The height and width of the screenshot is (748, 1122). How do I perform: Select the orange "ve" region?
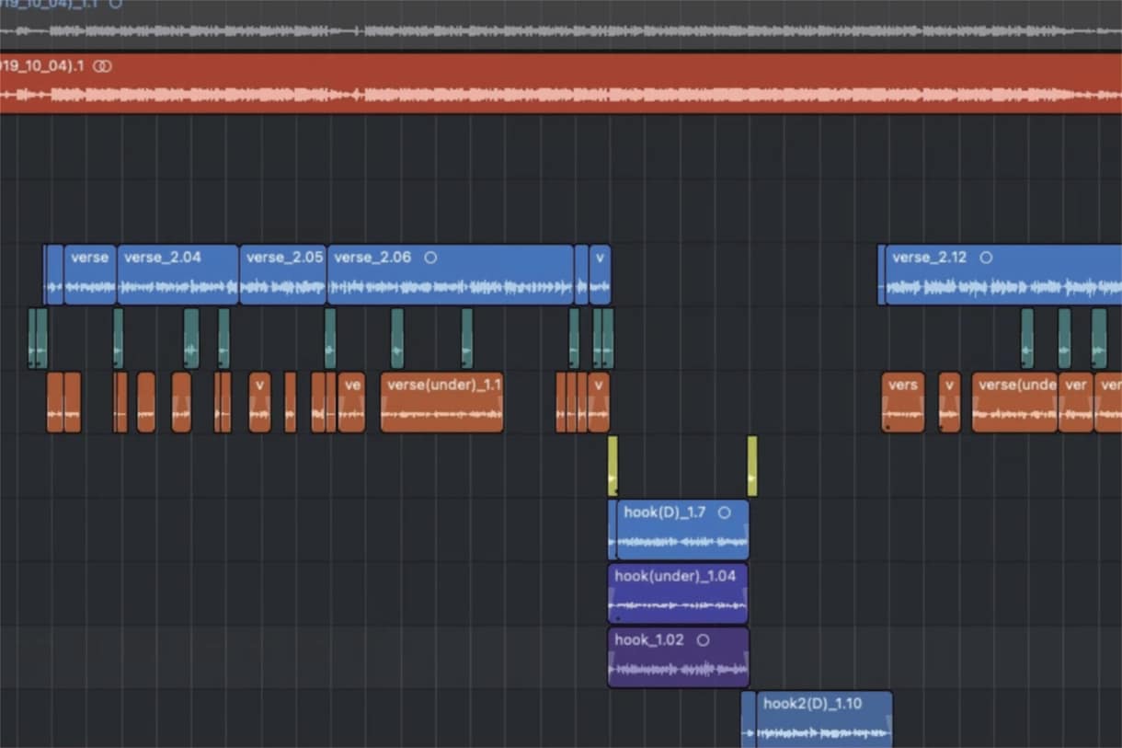pyautogui.click(x=351, y=402)
